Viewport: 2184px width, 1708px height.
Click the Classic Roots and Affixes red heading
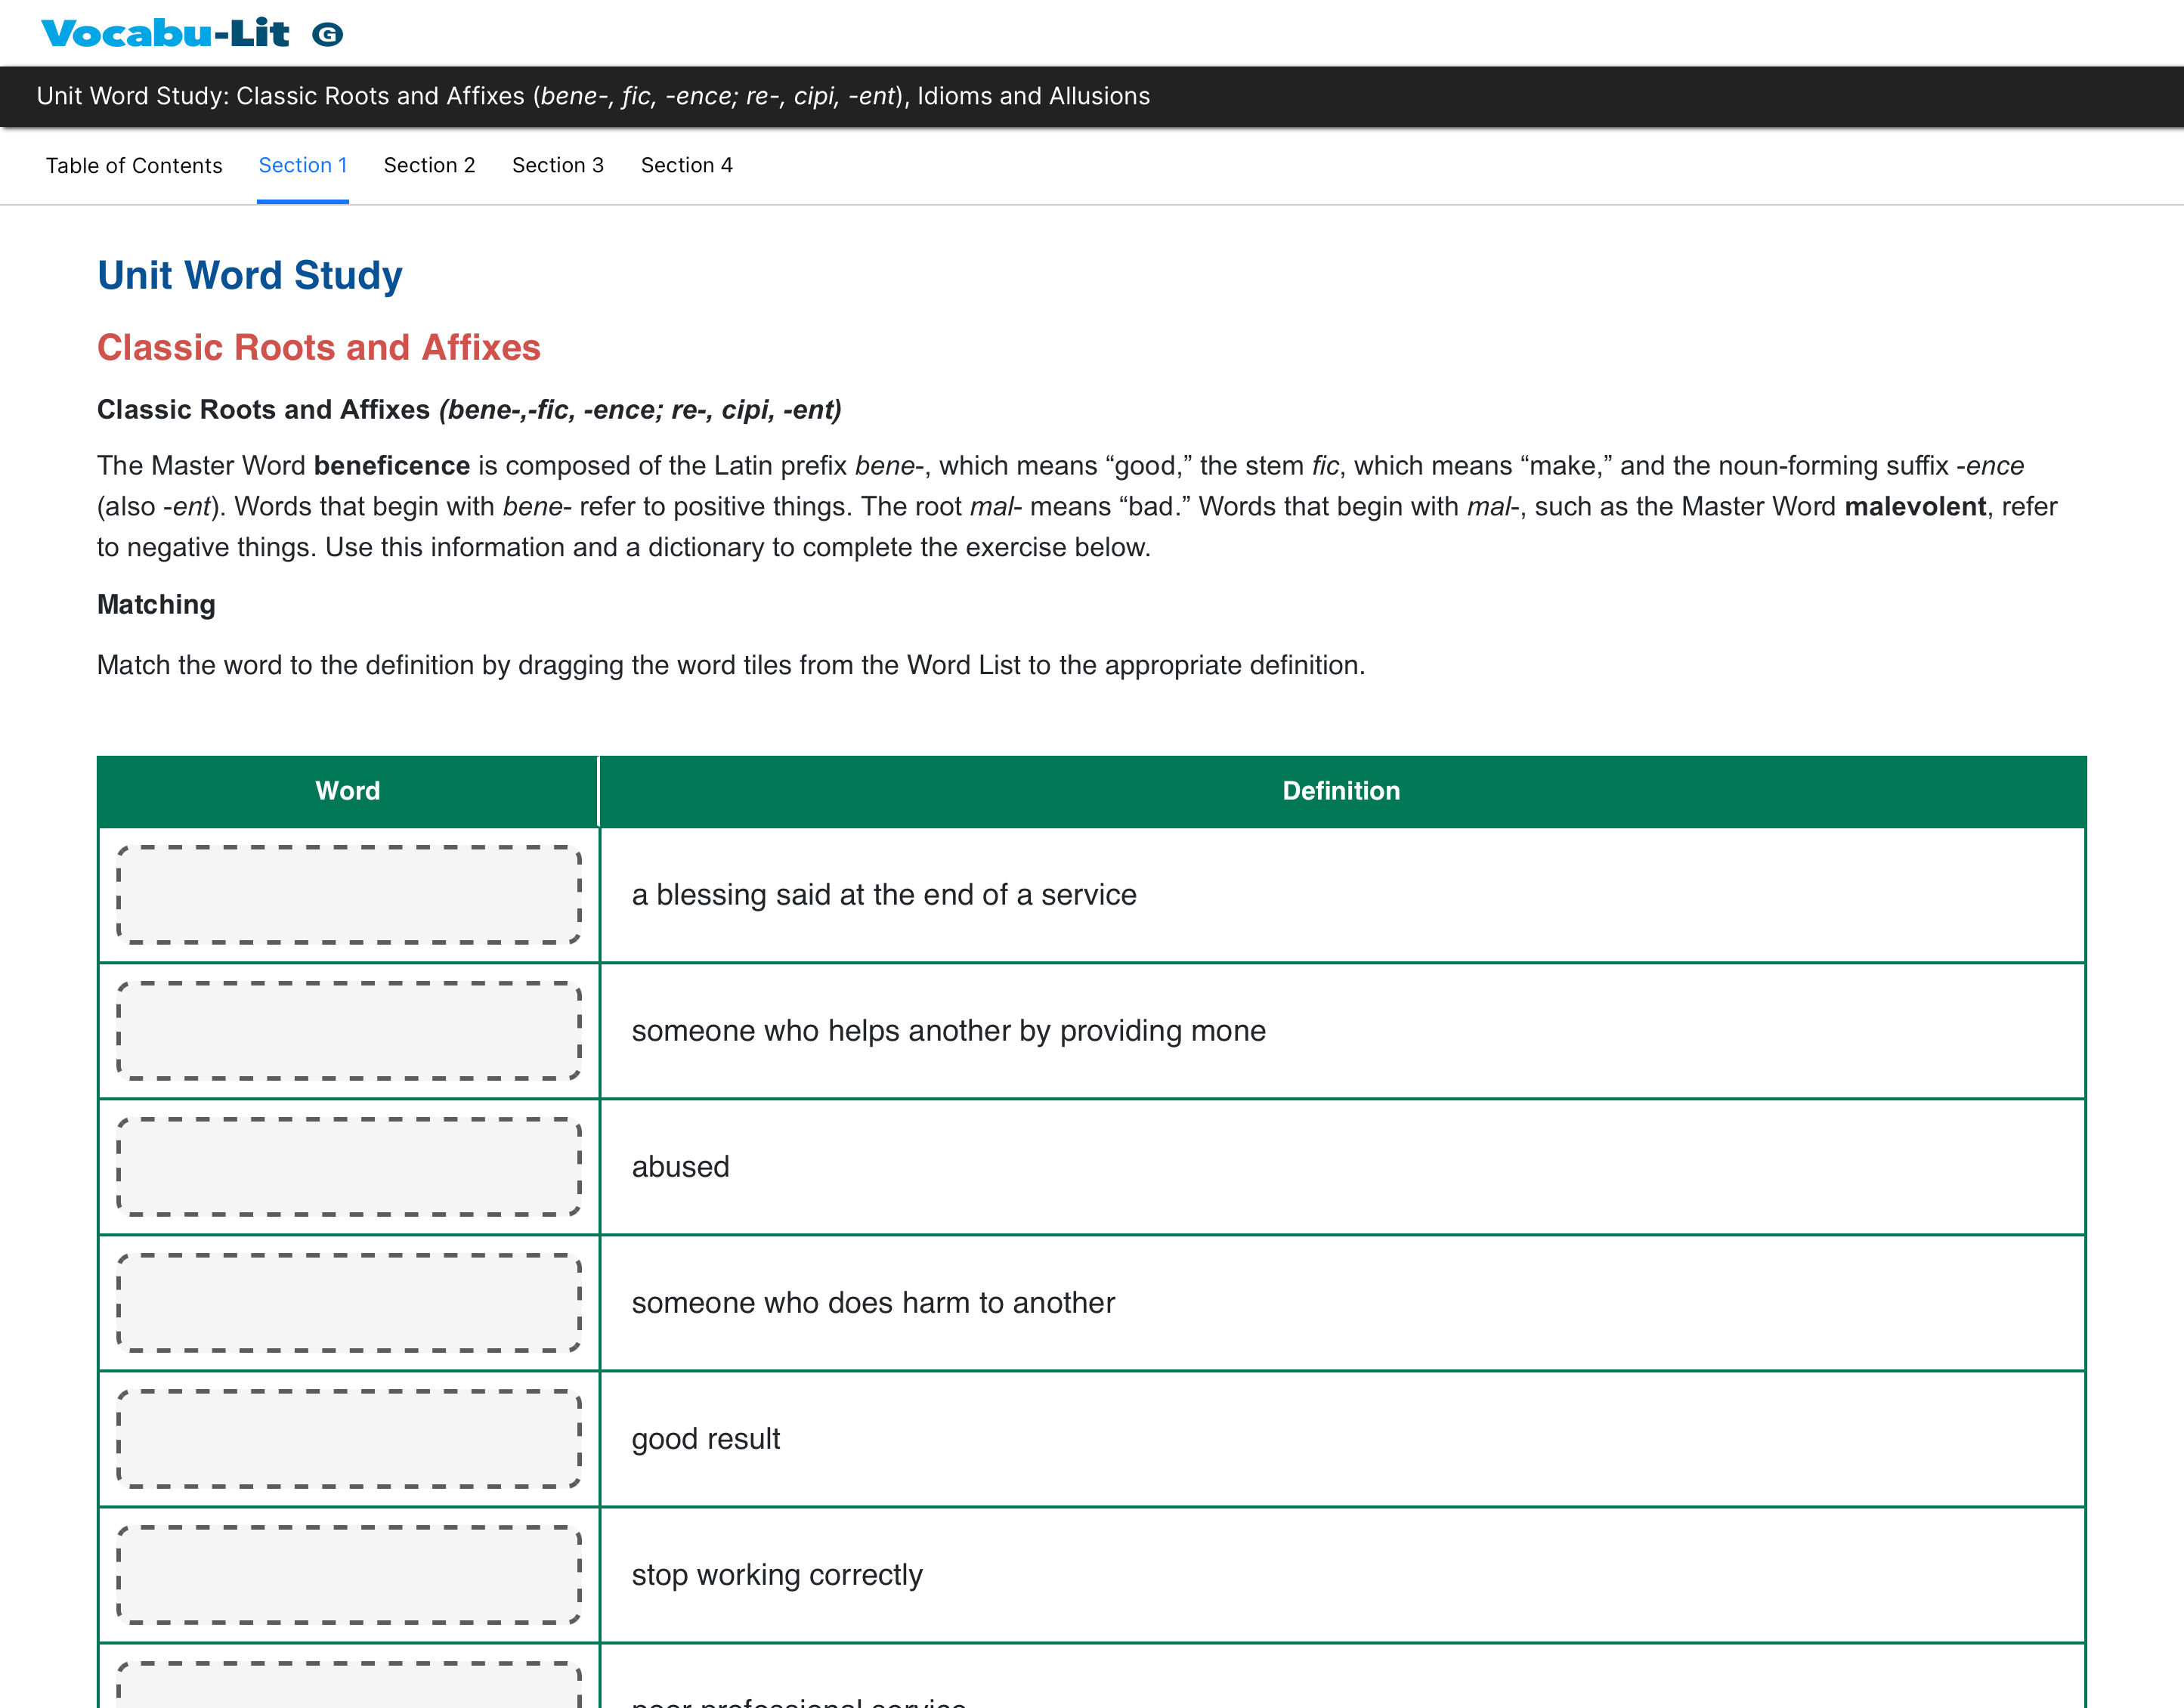coord(318,347)
